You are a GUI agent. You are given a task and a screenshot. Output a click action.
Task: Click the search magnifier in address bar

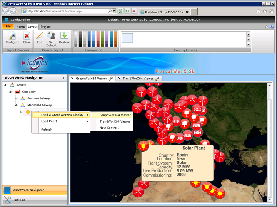[x=110, y=11]
